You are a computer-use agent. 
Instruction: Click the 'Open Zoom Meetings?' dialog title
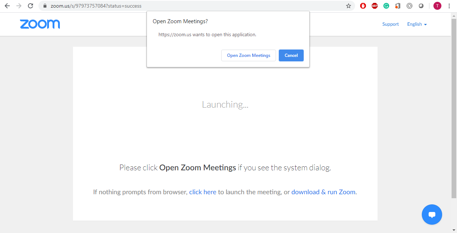click(x=180, y=21)
